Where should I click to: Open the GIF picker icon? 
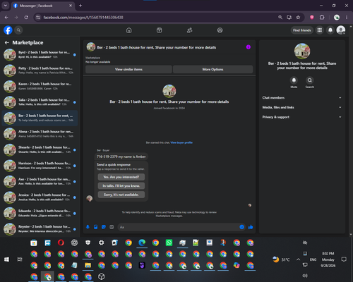click(112, 227)
